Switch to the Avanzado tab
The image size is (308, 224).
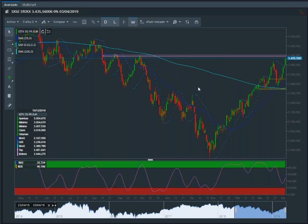pos(11,5)
